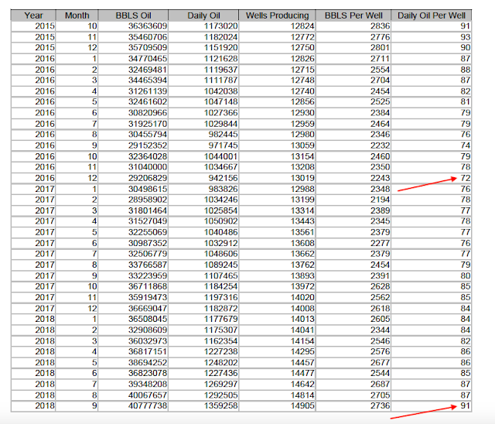The height and width of the screenshot is (424, 495).
Task: Select wells producing value 13019
Action: 302,178
